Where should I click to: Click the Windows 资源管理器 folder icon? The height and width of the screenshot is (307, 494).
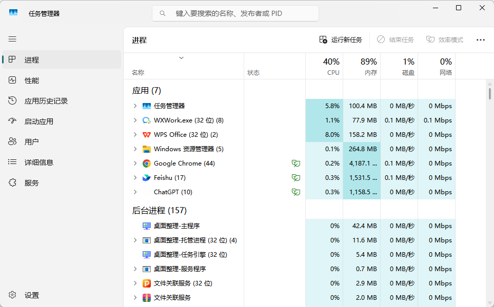pyautogui.click(x=147, y=149)
